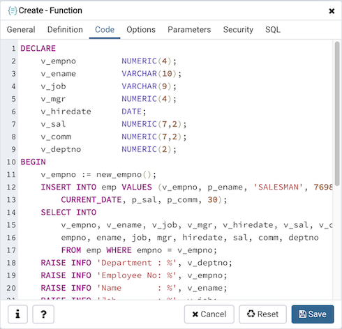Image resolution: width=342 pixels, height=329 pixels.
Task: Click the 'Employee No: %' string
Action: [137, 275]
